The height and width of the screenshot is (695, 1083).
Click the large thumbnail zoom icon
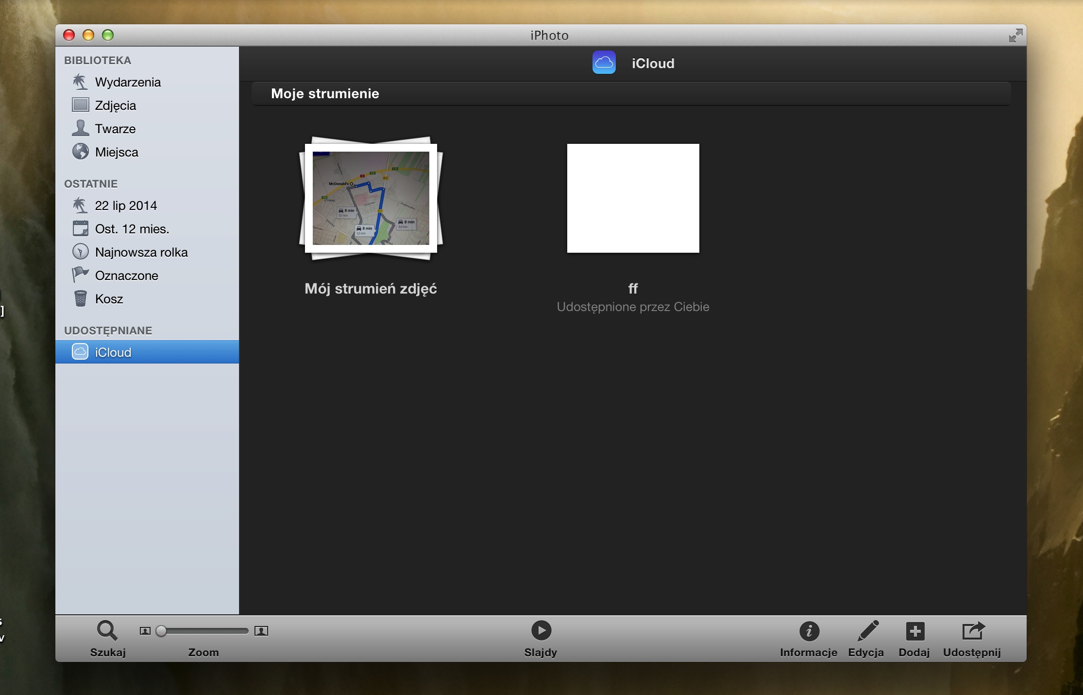pos(261,631)
